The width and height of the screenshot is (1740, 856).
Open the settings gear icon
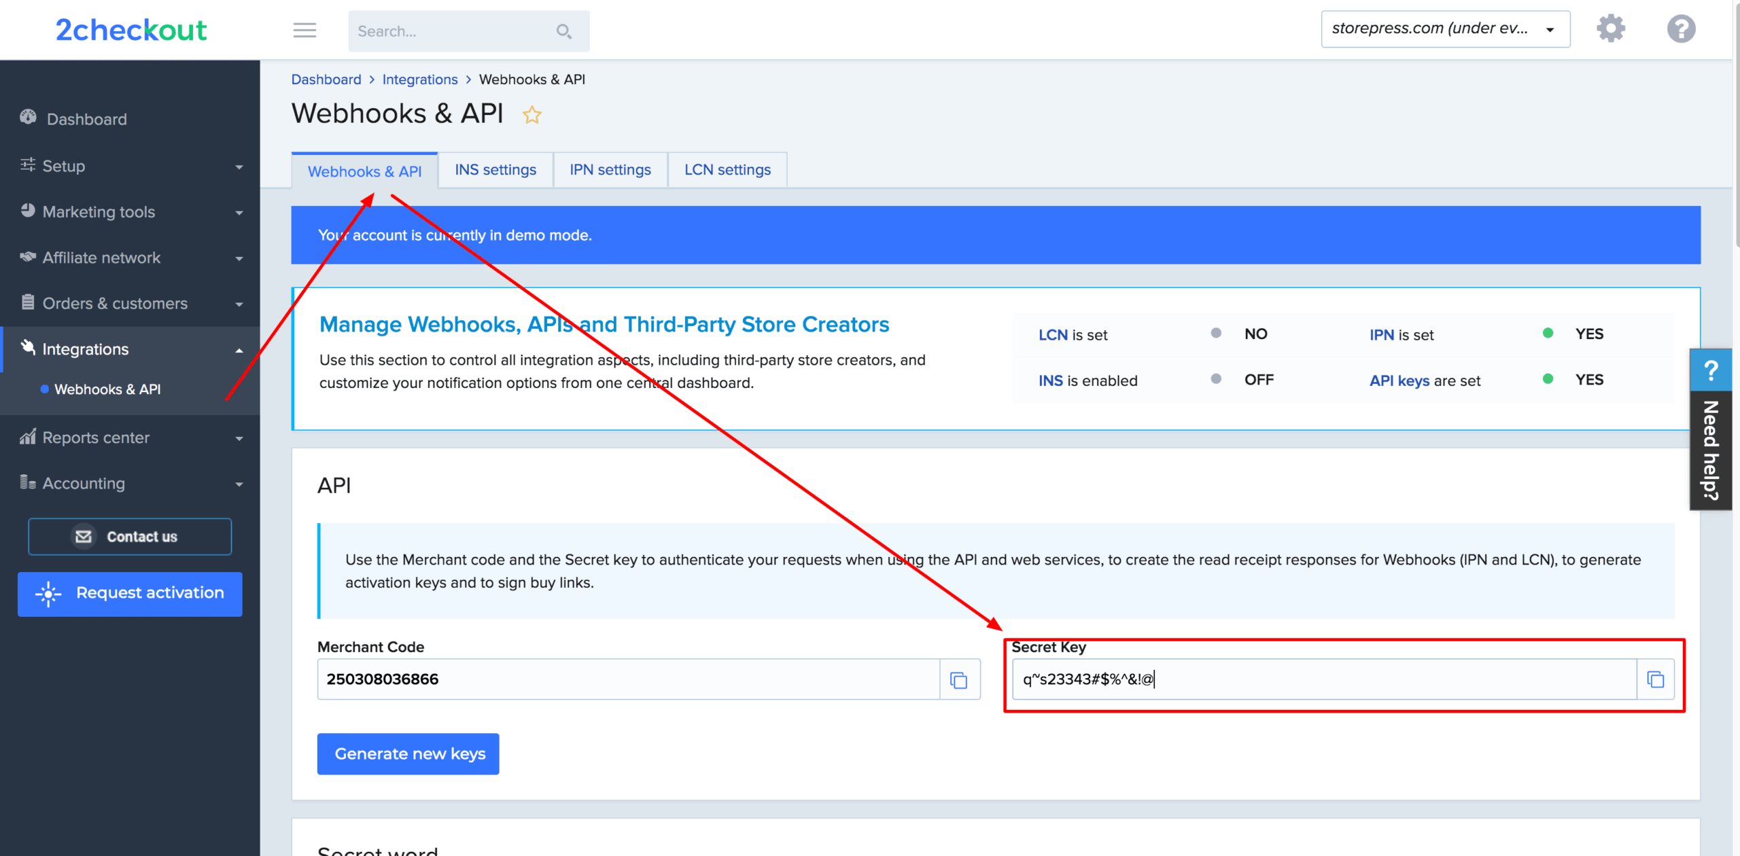pyautogui.click(x=1611, y=28)
